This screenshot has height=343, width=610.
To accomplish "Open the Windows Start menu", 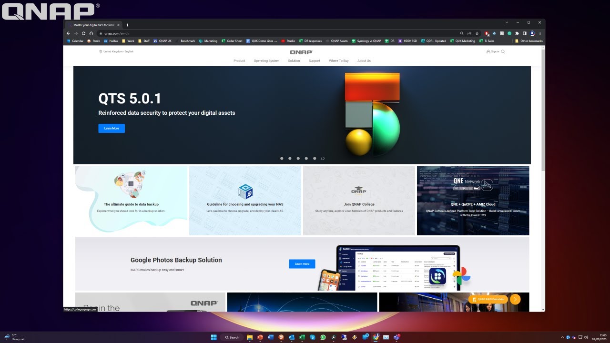I will [x=214, y=337].
